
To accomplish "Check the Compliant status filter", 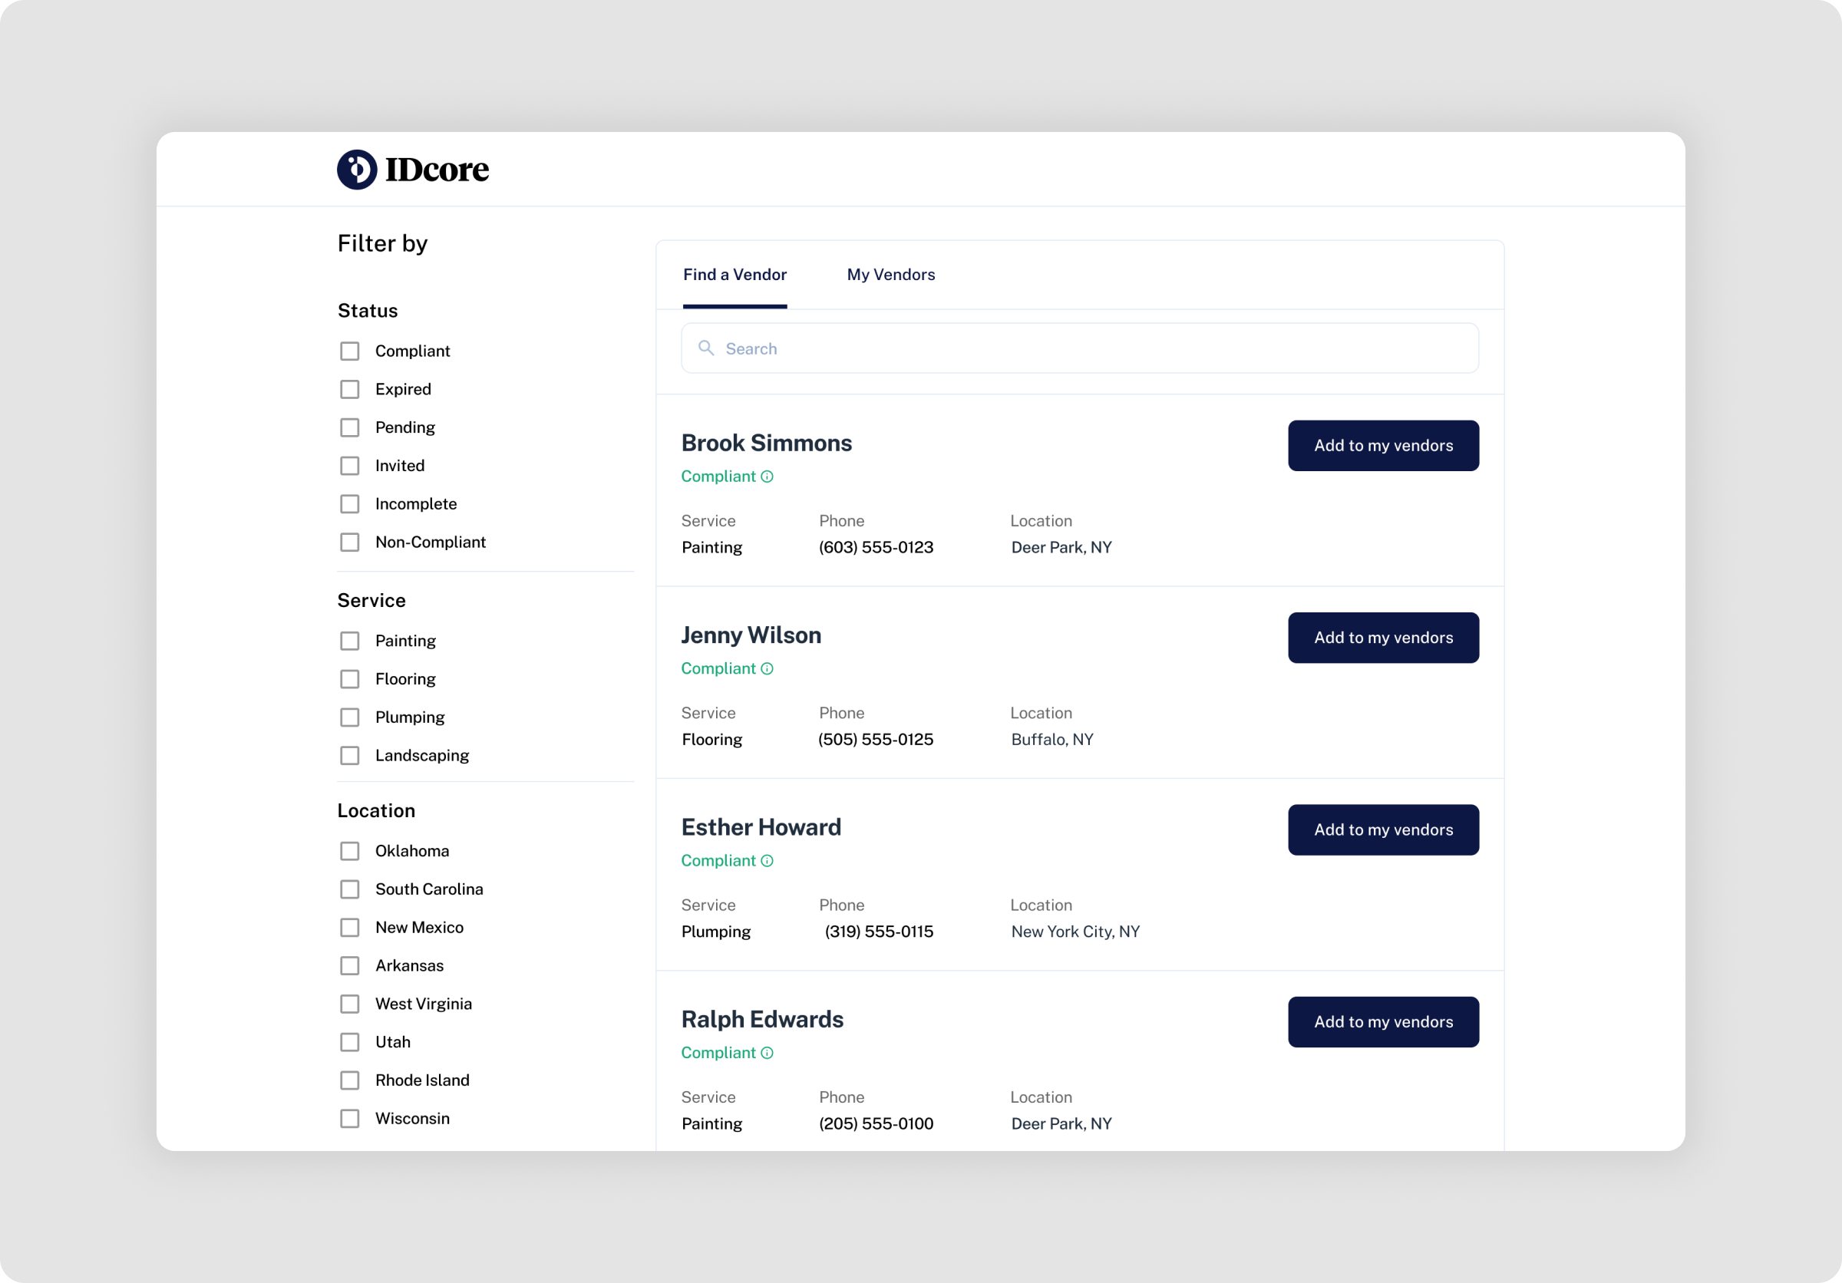I will point(350,351).
